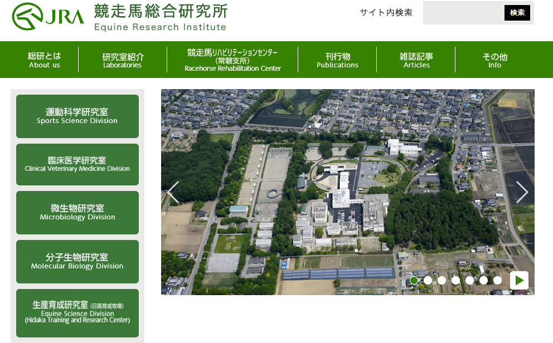Click the 検索 search button
This screenshot has height=343, width=553.
pos(517,13)
